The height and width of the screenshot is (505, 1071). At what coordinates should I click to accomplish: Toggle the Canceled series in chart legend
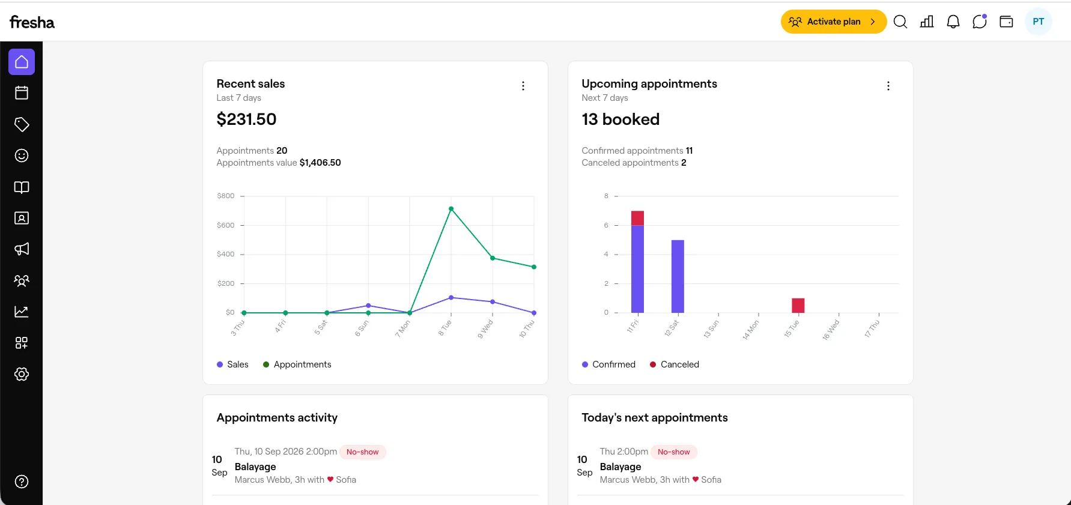tap(675, 364)
